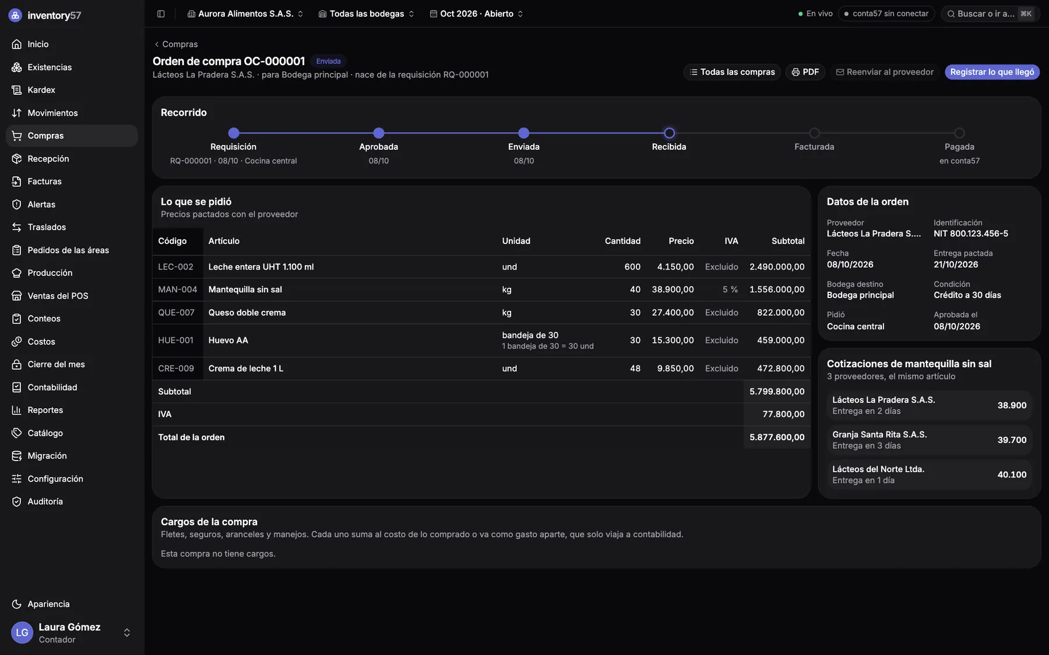Open the Oct 2026 · Abierto period selector

coord(477,13)
